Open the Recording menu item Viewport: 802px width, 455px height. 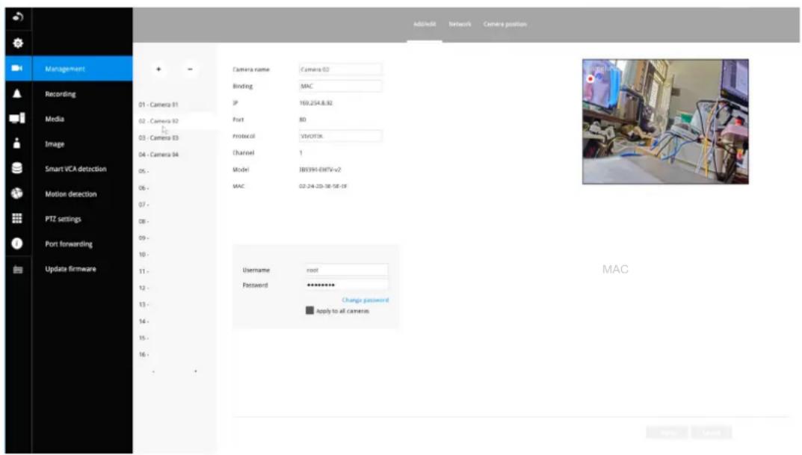(82, 94)
